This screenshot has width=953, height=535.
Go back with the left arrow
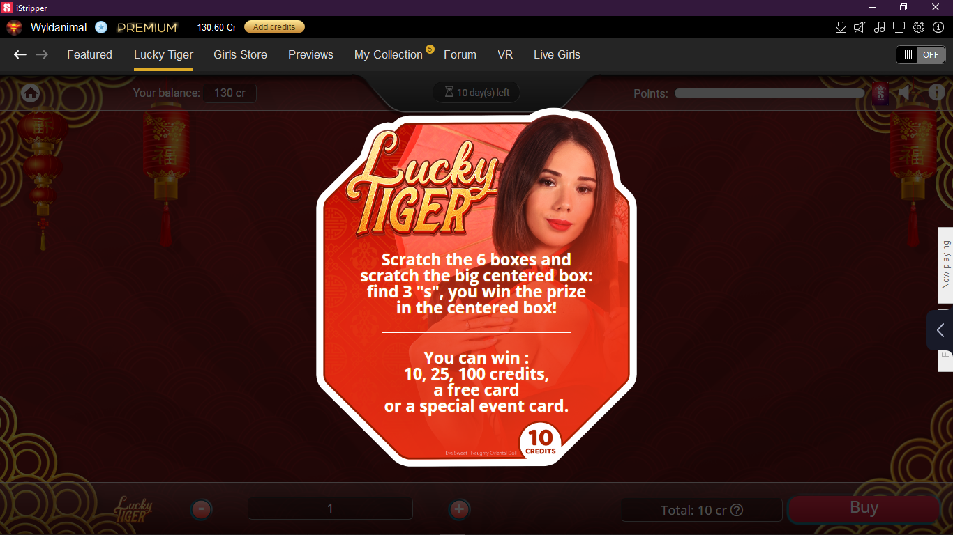point(20,54)
